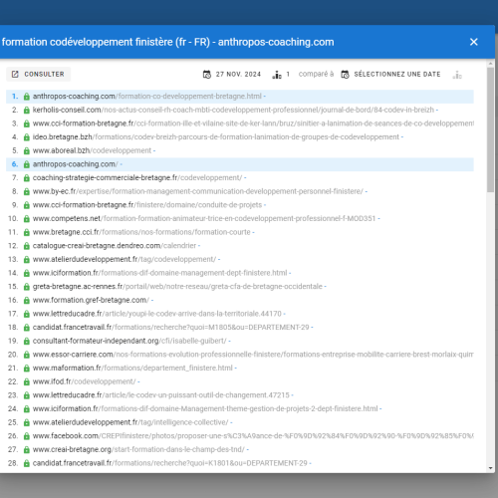Click the green padlock on ideo.bretagne.bzh row
This screenshot has height=498, width=498.
point(27,137)
